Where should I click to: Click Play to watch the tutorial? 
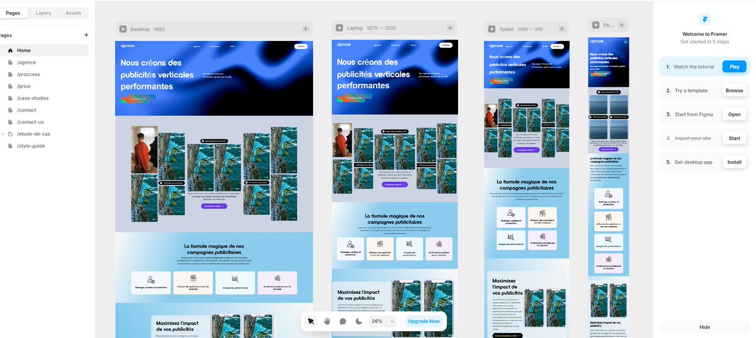[x=735, y=67]
